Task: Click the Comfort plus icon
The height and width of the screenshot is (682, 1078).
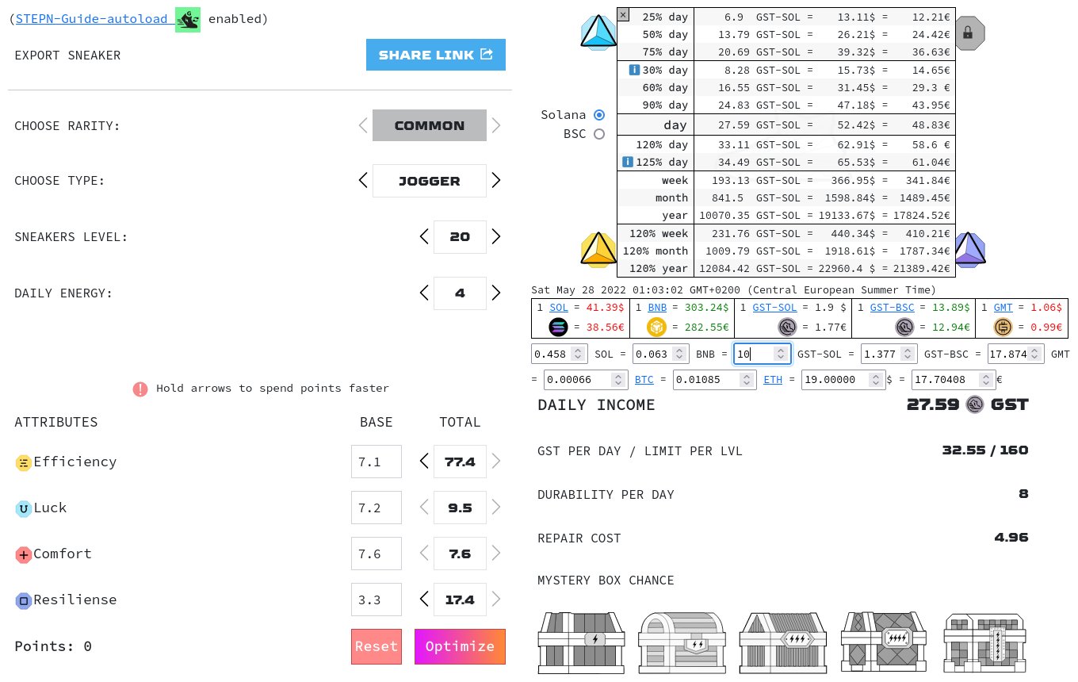Action: click(x=24, y=554)
